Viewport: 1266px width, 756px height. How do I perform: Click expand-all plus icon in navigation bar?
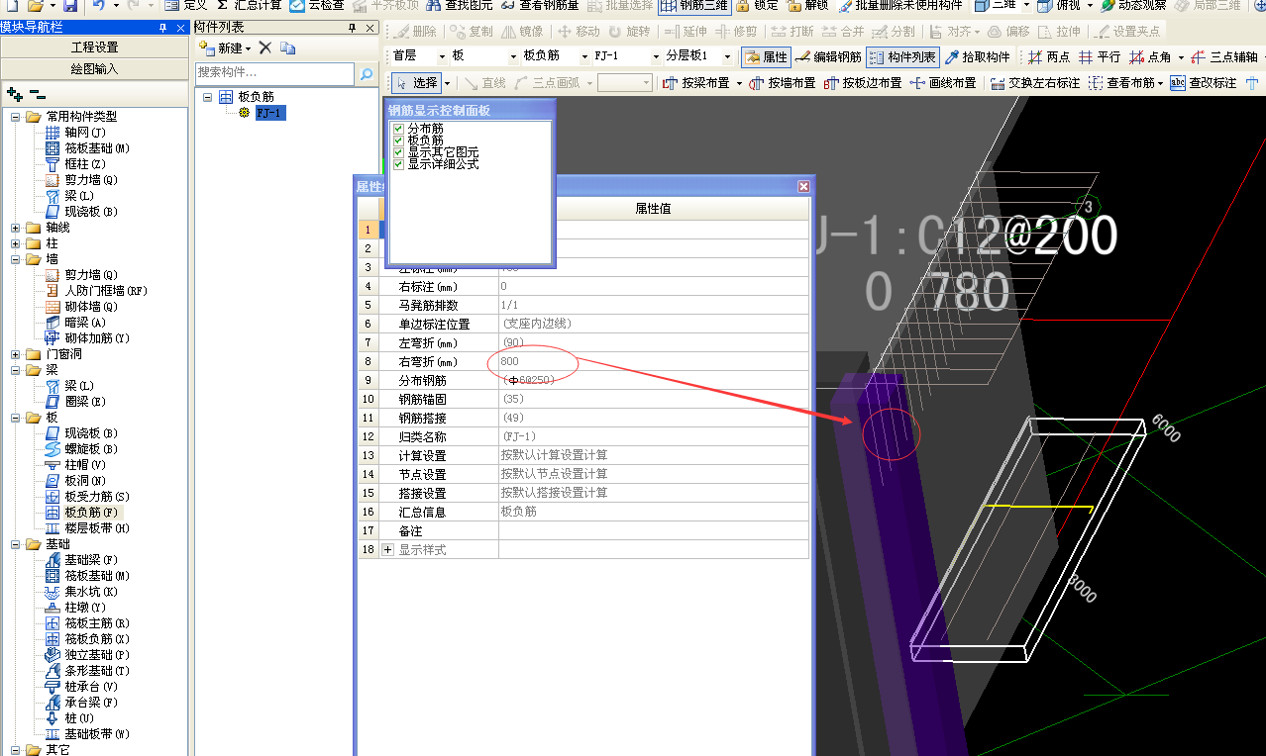click(x=14, y=94)
